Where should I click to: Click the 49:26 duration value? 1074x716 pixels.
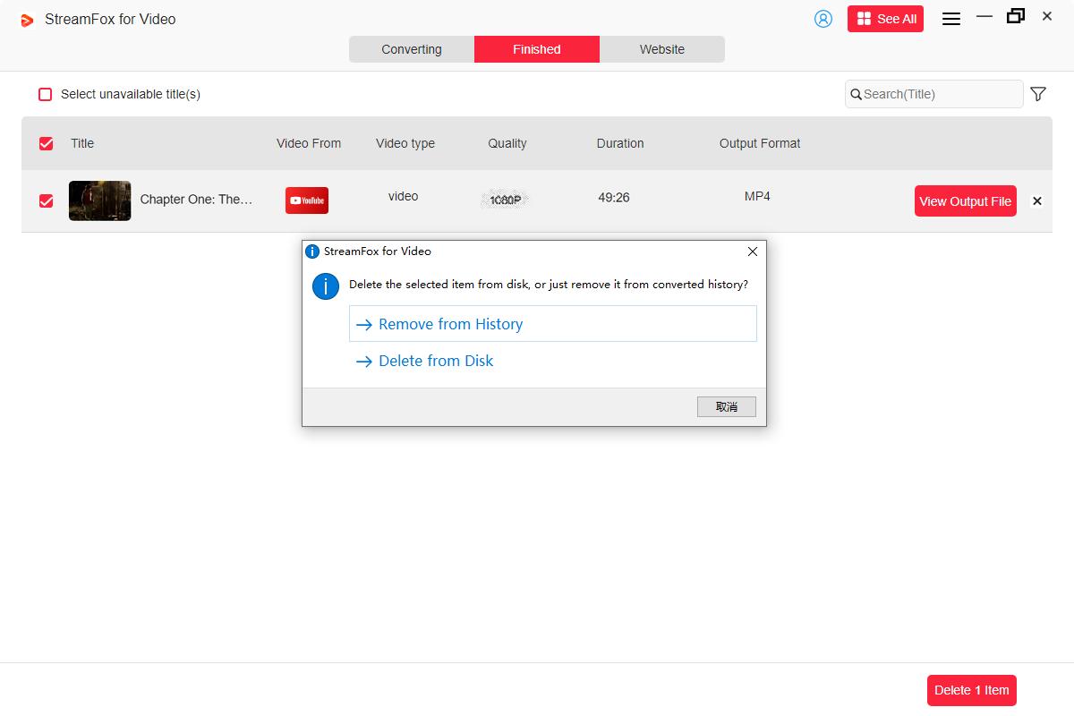[x=614, y=197]
